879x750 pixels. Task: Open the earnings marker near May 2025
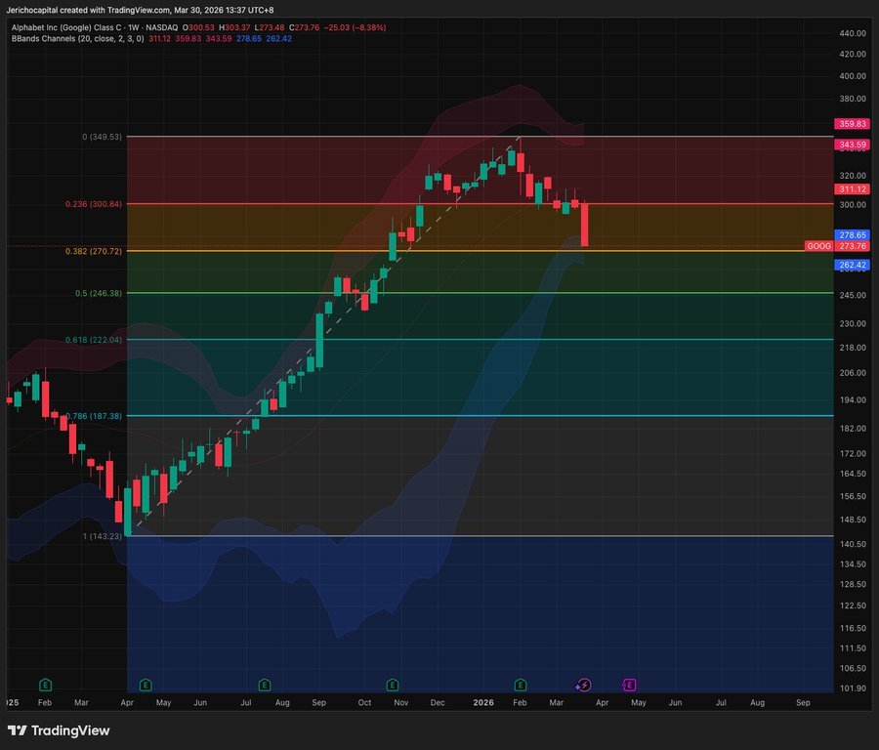[x=146, y=685]
